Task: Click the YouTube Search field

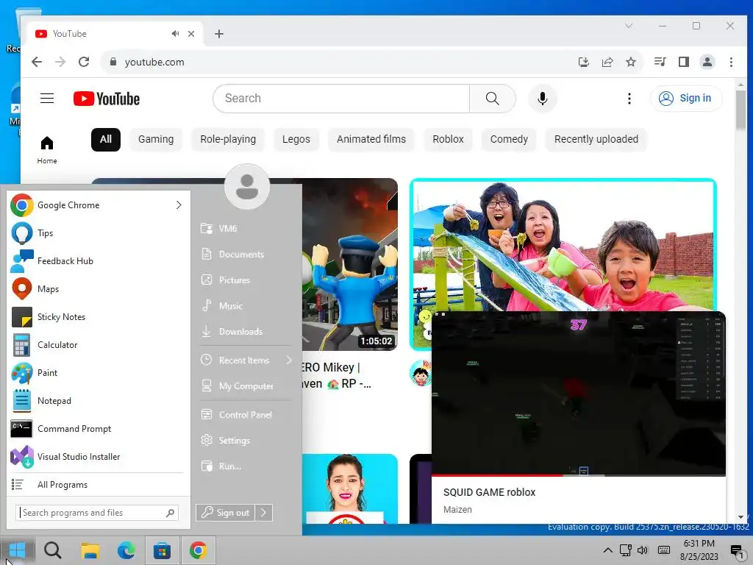Action: (341, 99)
